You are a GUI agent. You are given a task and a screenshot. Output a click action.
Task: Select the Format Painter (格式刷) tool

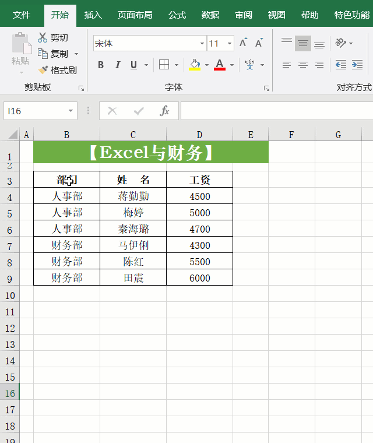coord(43,71)
